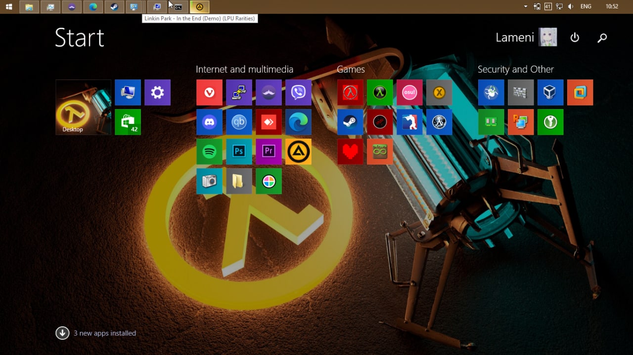
Task: Open the PC settings gear tile
Action: (157, 92)
